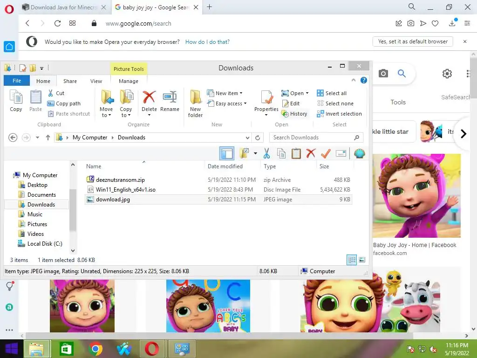Click Google Tools button
The image size is (477, 358).
pyautogui.click(x=398, y=102)
